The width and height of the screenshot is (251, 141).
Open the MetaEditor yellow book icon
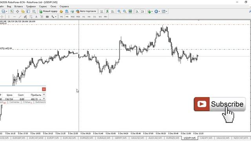click(x=61, y=11)
